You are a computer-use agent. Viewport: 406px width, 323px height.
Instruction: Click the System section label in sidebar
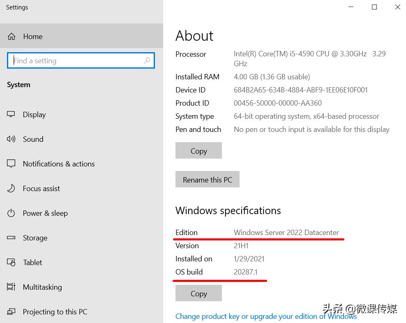click(x=18, y=85)
